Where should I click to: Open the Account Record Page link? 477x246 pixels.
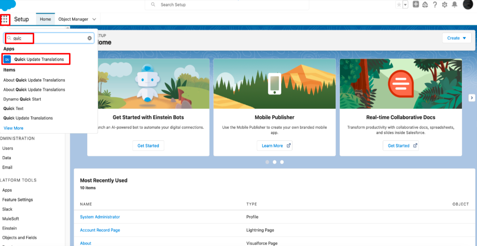click(100, 230)
